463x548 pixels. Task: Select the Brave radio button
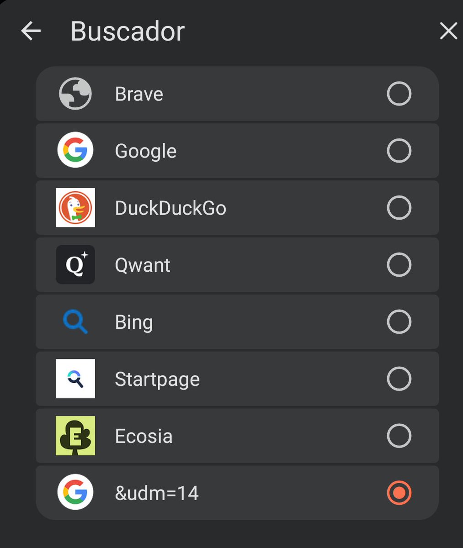pyautogui.click(x=399, y=94)
